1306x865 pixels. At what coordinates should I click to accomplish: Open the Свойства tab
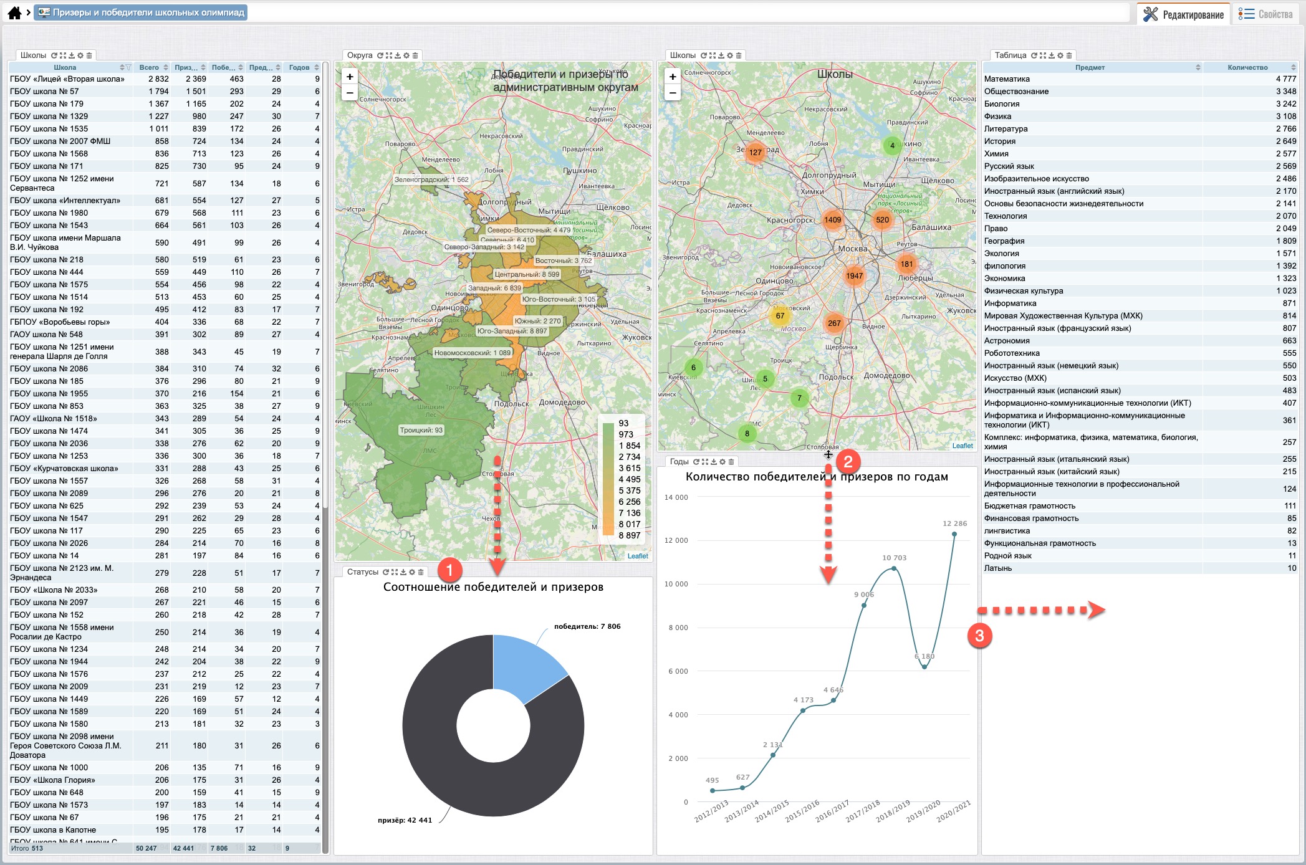point(1266,14)
